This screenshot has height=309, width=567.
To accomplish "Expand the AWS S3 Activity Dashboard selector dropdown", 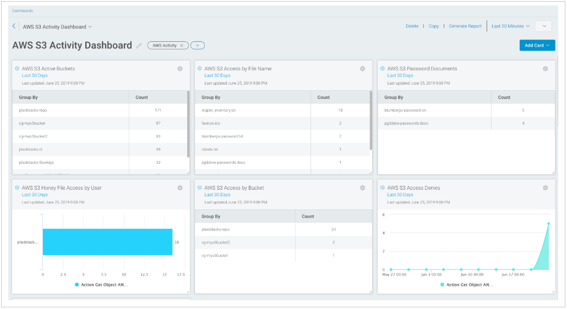I will pyautogui.click(x=57, y=26).
